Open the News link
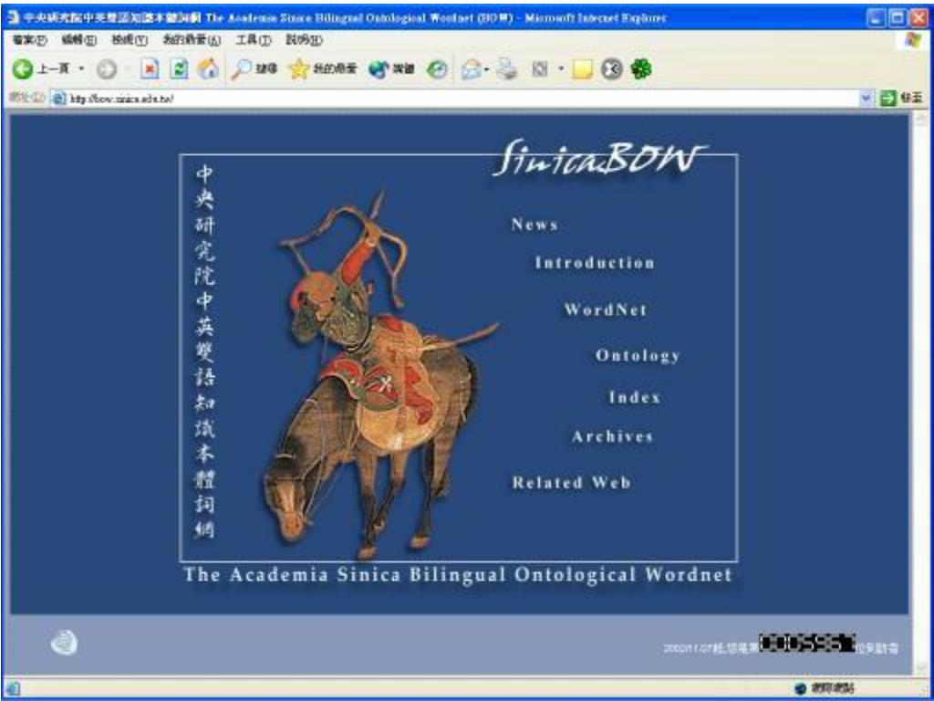 click(534, 225)
